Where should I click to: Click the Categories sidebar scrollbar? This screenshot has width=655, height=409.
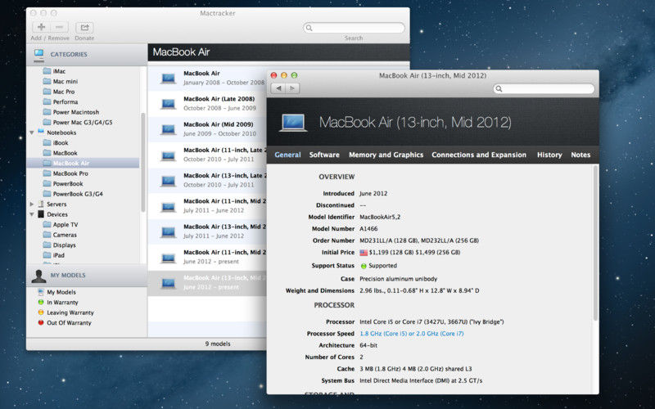(x=142, y=162)
